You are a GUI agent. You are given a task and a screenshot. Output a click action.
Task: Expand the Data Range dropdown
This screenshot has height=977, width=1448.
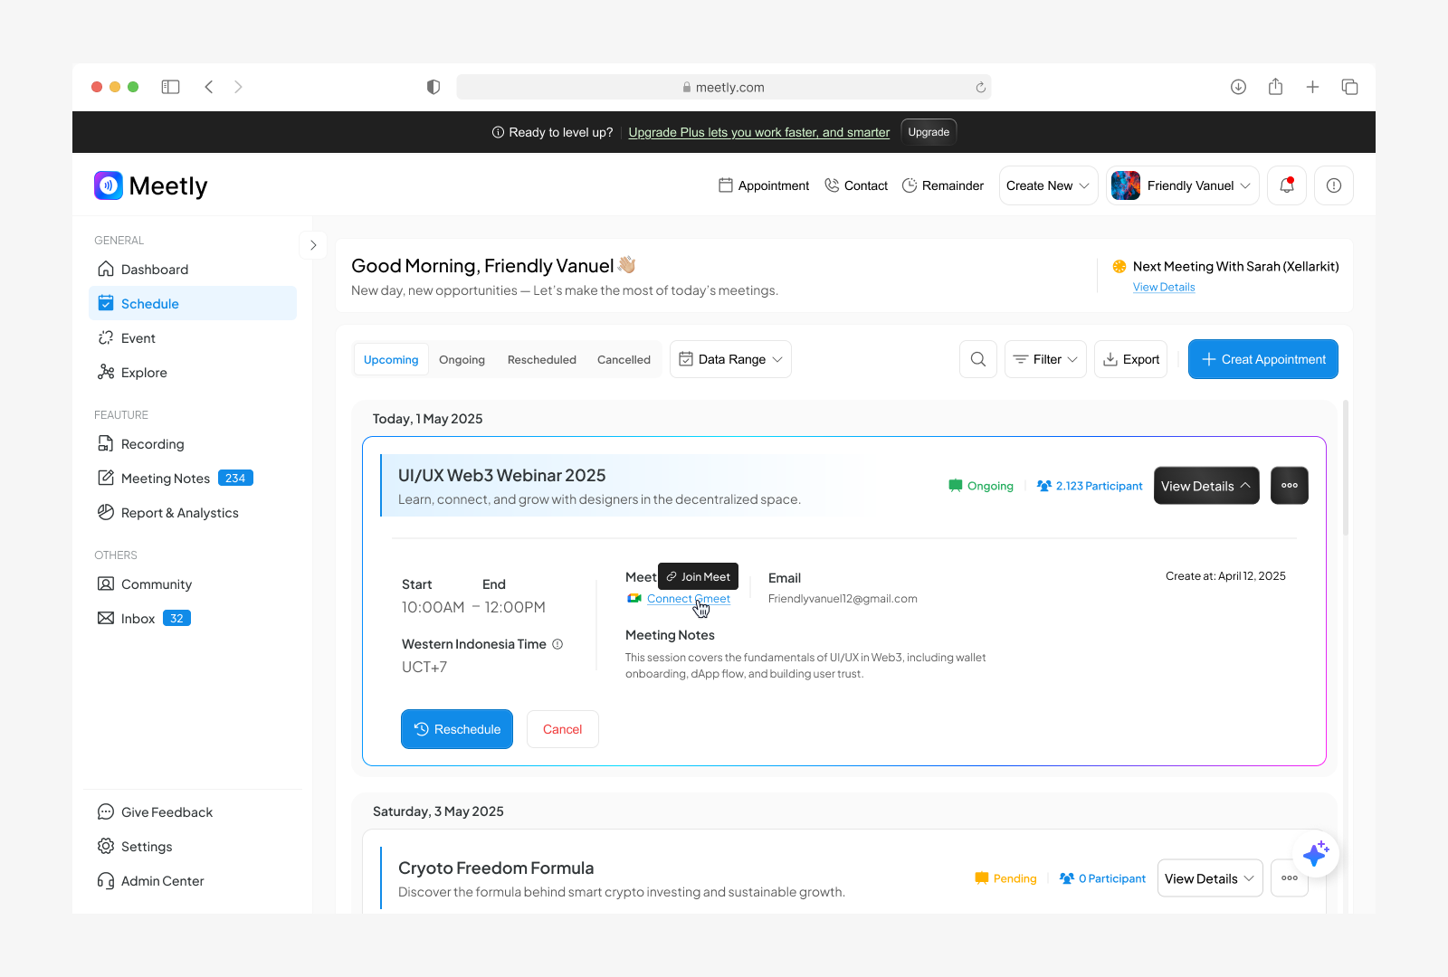[729, 358]
